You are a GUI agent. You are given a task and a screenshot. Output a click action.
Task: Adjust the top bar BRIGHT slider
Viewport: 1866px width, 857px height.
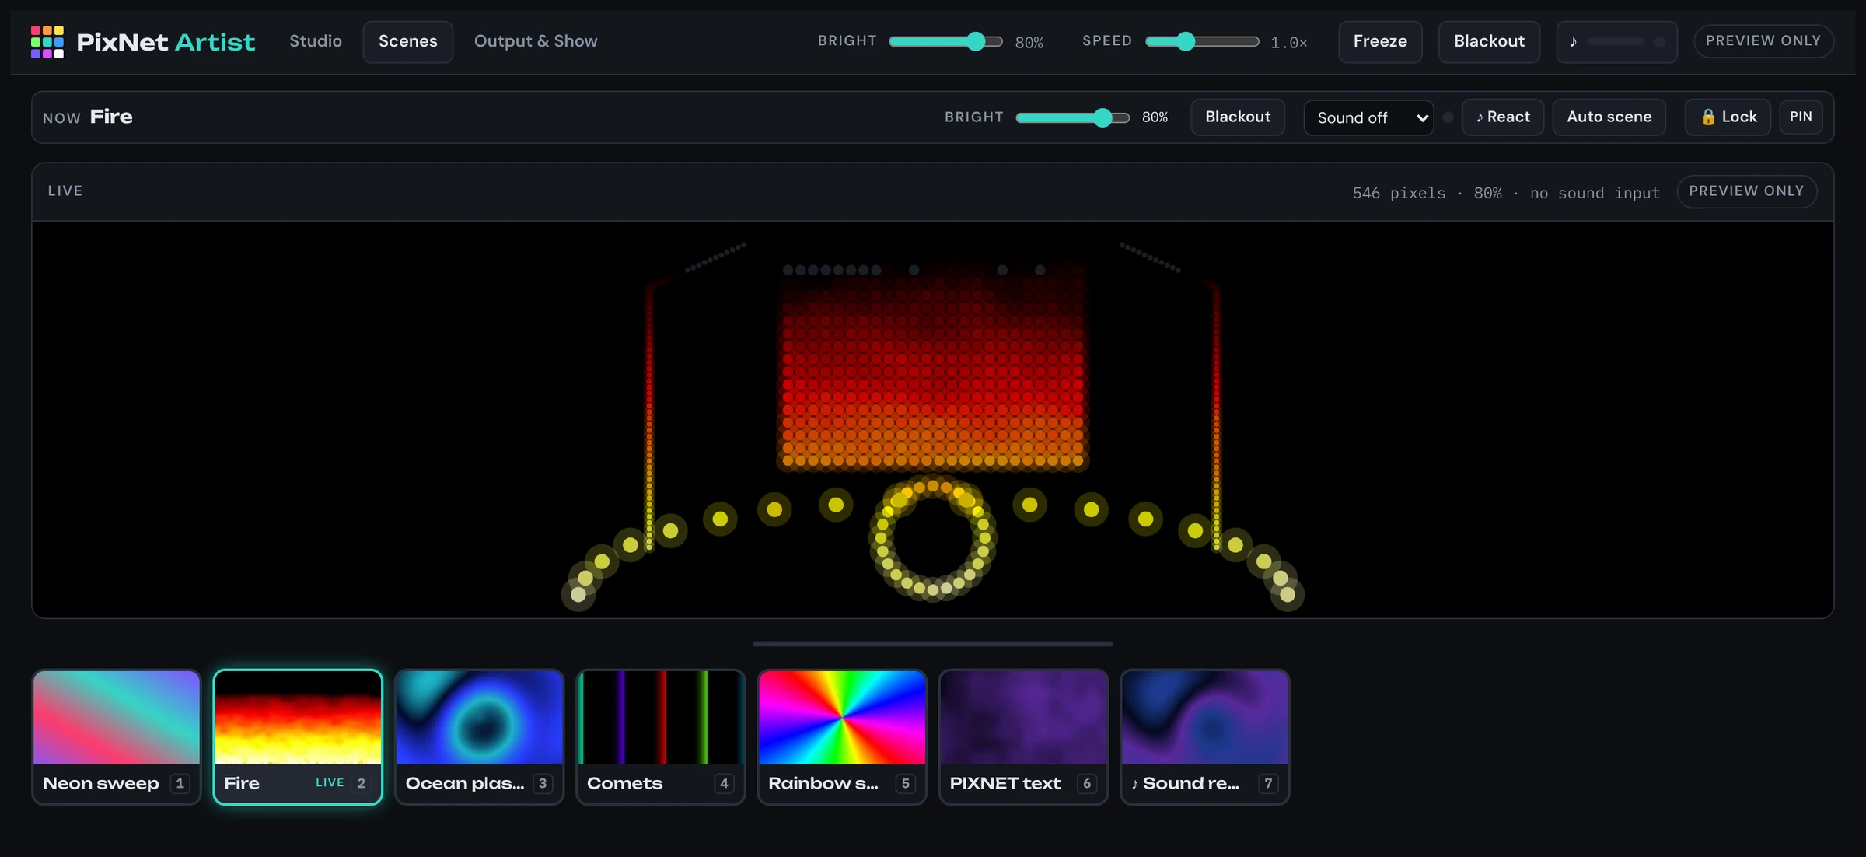pyautogui.click(x=945, y=41)
